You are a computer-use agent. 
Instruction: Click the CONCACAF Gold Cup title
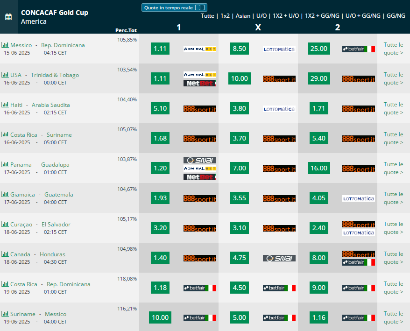pyautogui.click(x=55, y=13)
